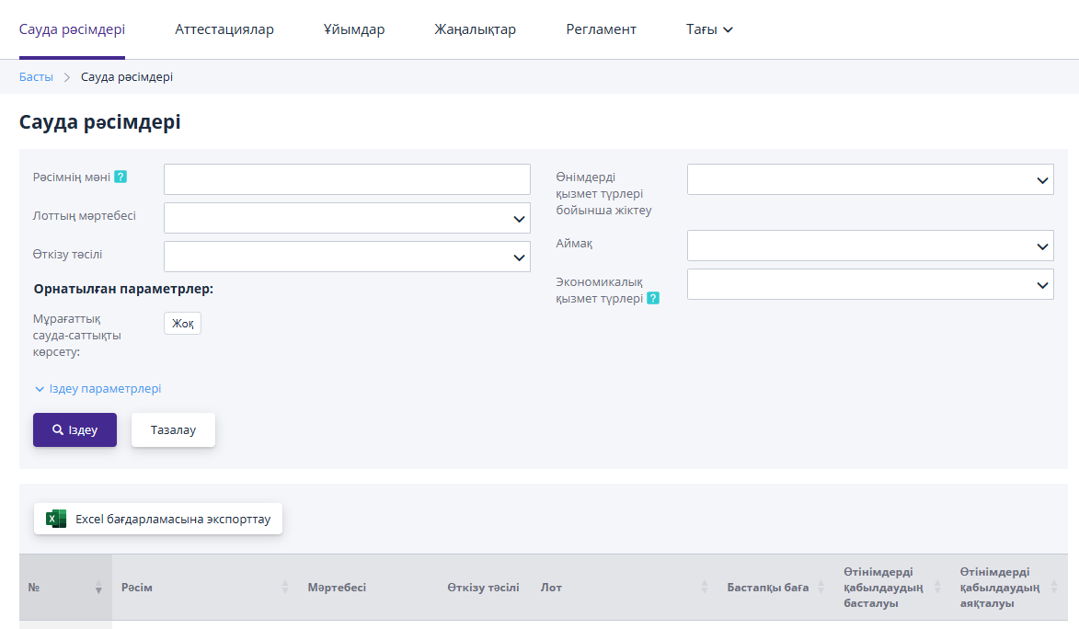Image resolution: width=1079 pixels, height=629 pixels.
Task: Sort by Лот column sort arrows
Action: coord(705,587)
